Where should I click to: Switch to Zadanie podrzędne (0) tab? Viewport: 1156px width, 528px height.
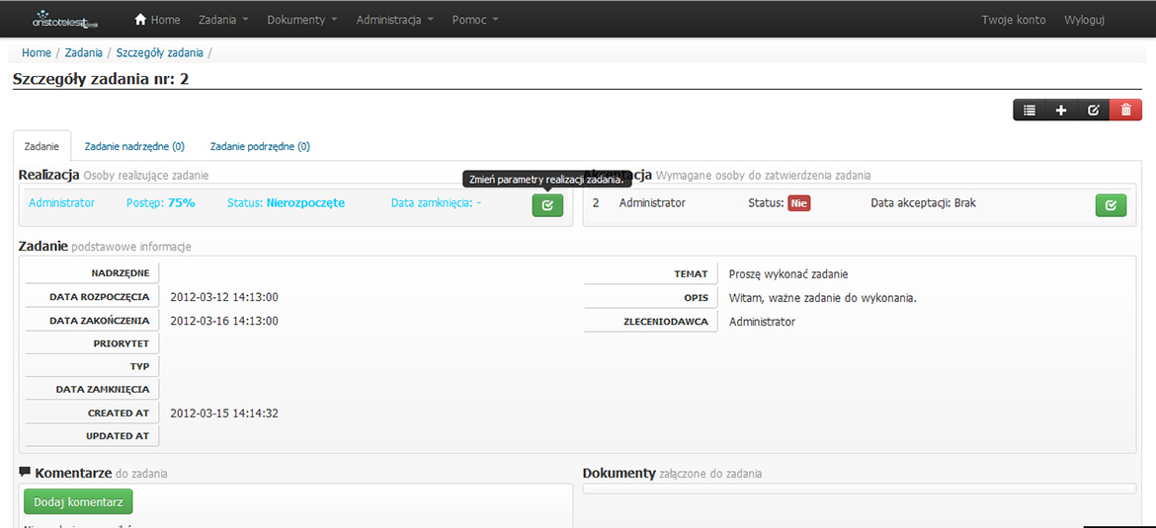[x=260, y=147]
